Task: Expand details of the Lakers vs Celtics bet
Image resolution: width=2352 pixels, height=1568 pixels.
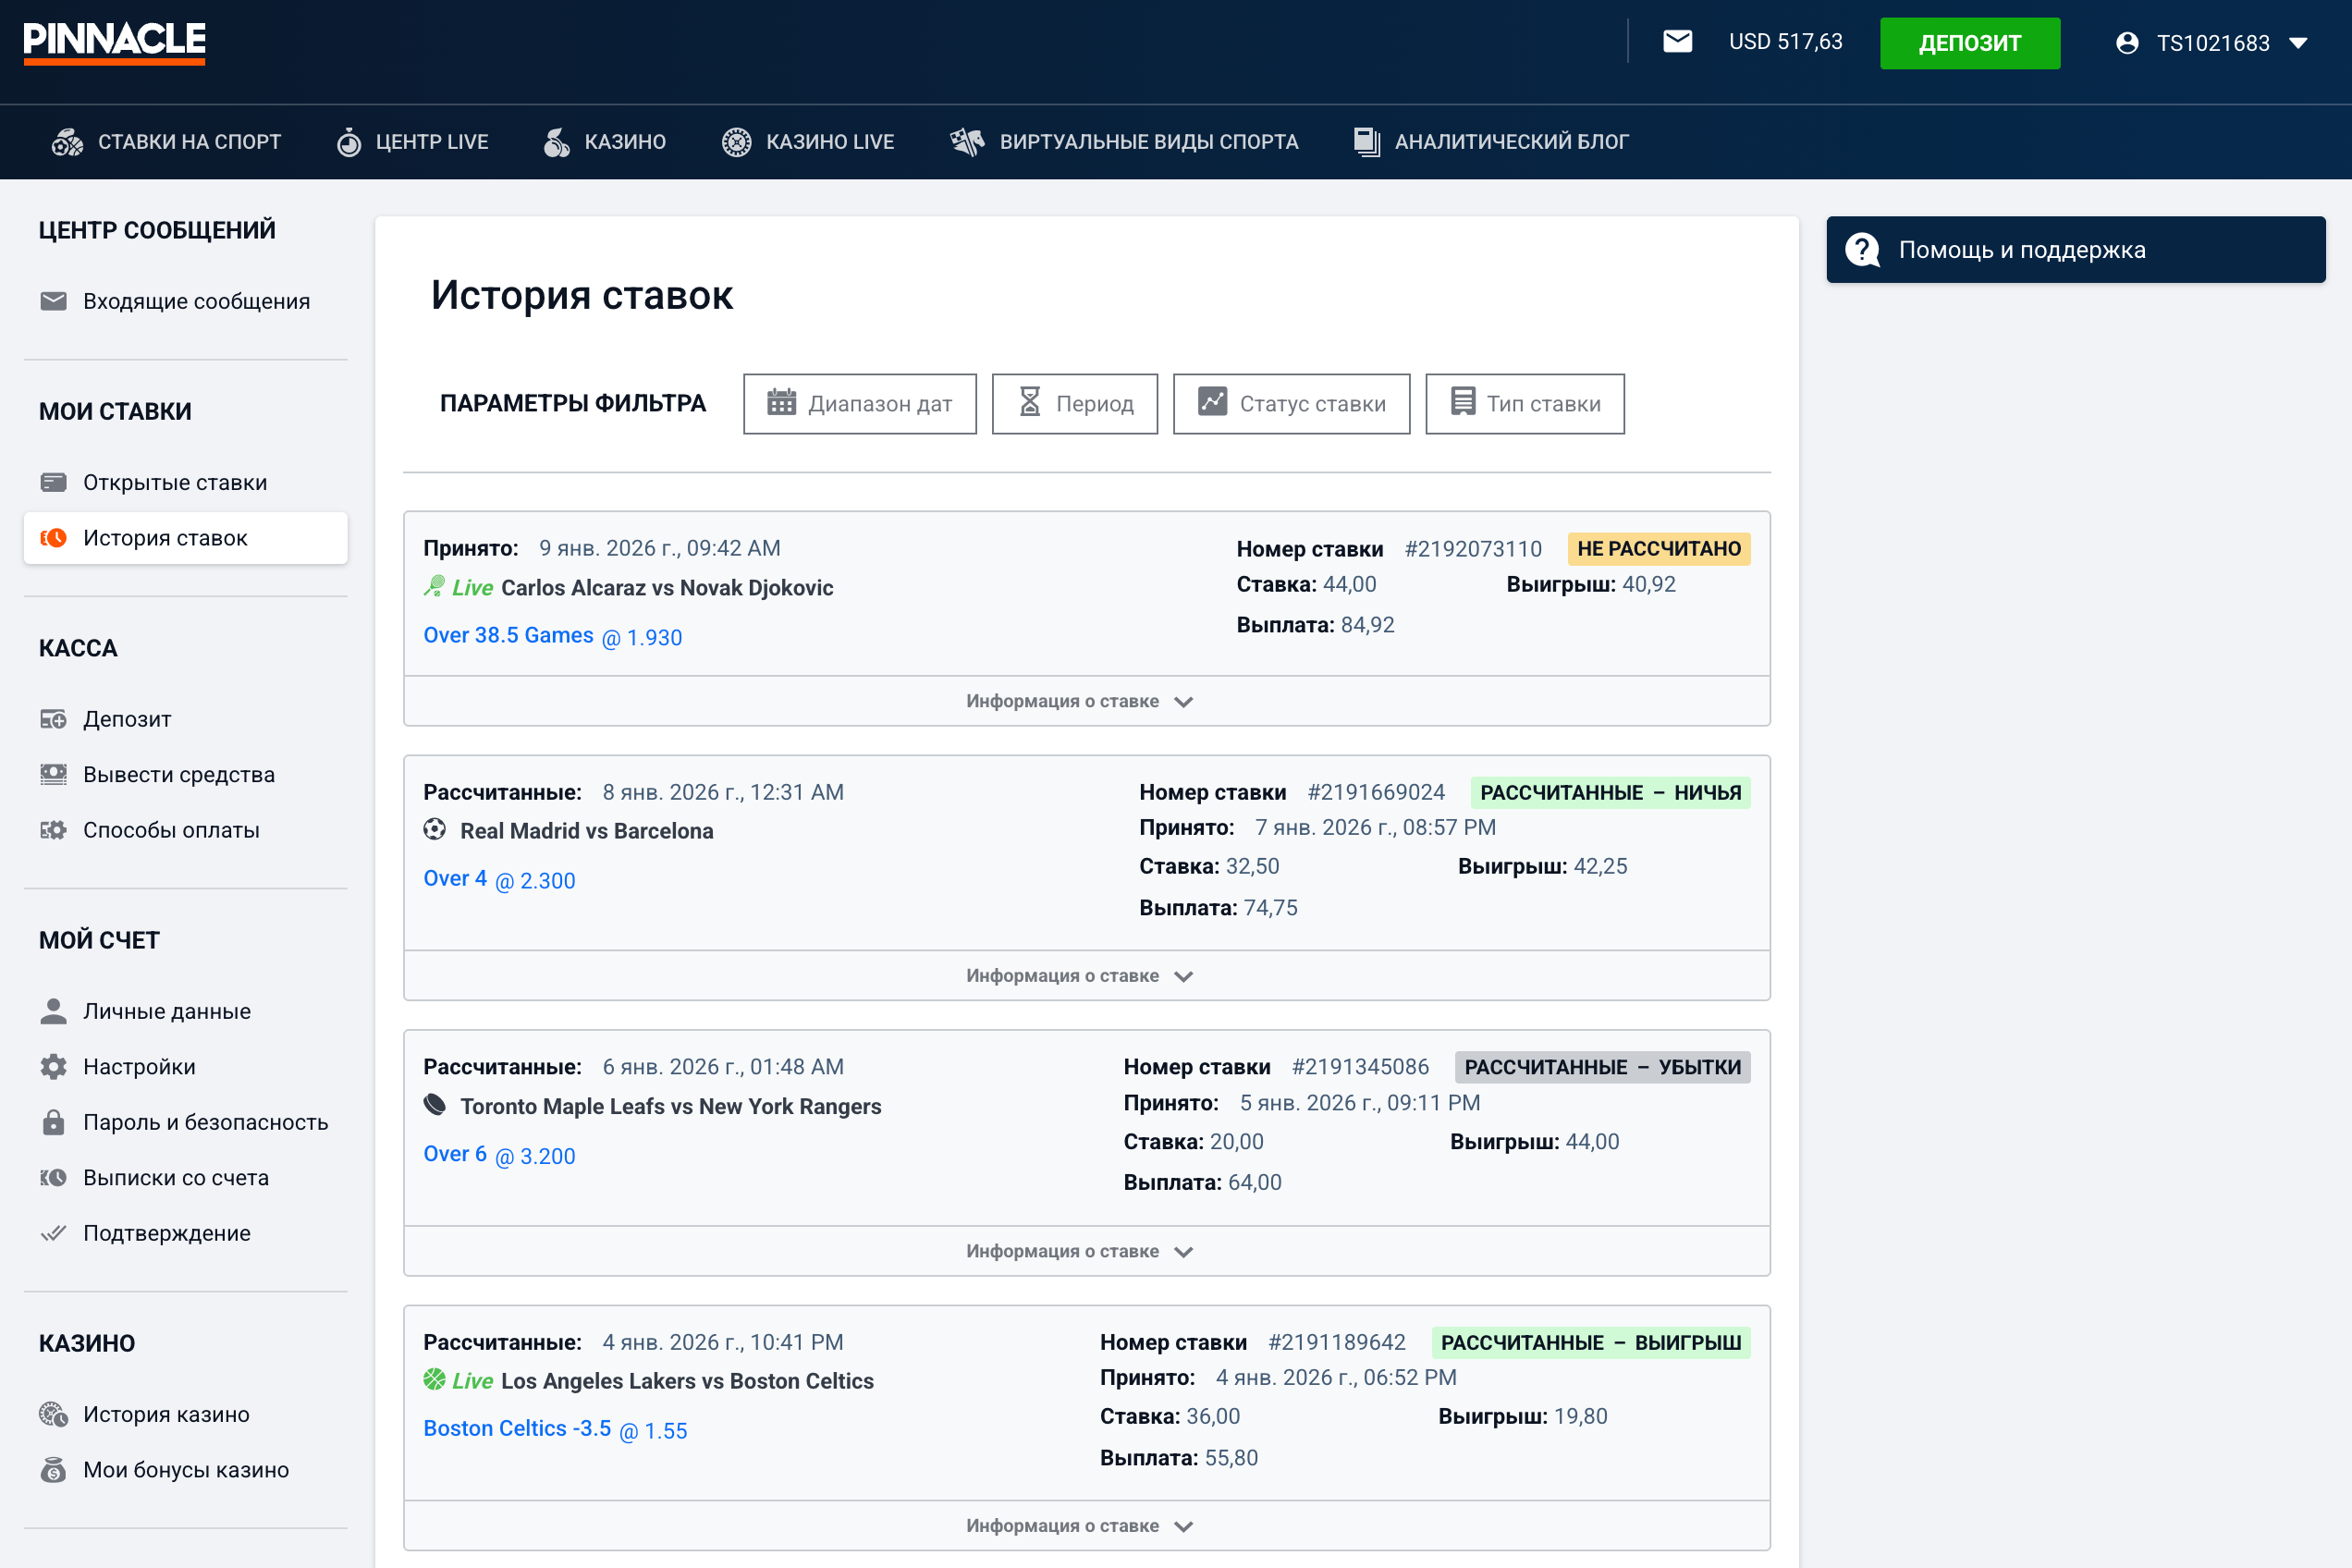Action: pyautogui.click(x=1080, y=1525)
